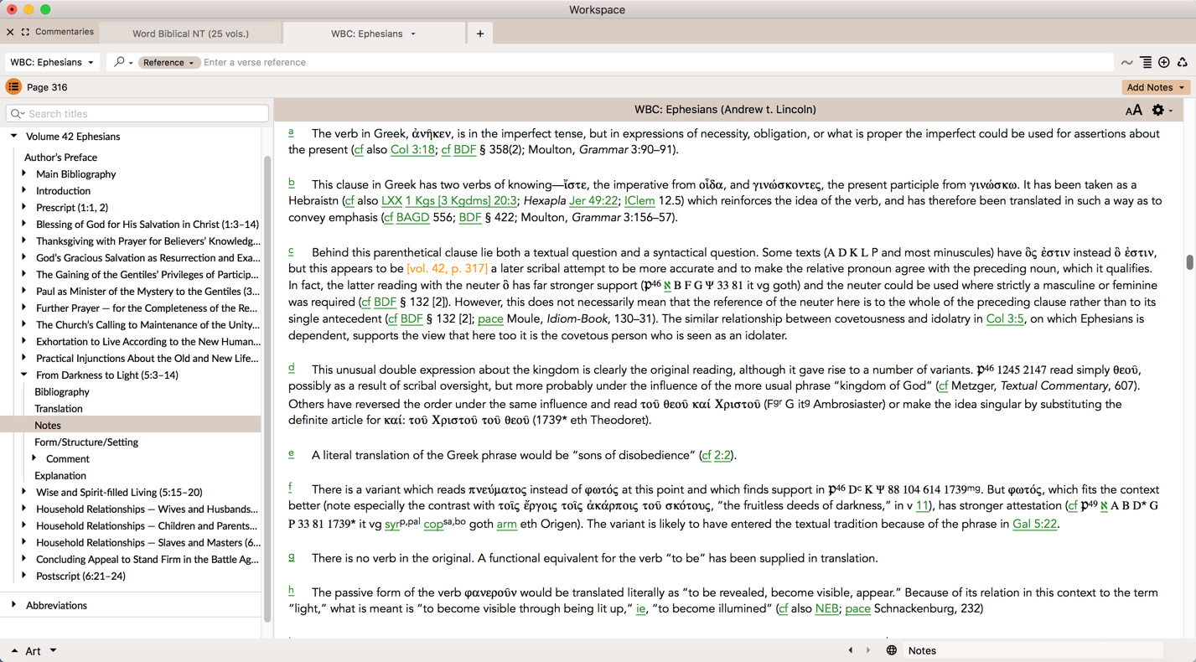Toggle the orange table of contents button
The height and width of the screenshot is (662, 1196).
[13, 87]
